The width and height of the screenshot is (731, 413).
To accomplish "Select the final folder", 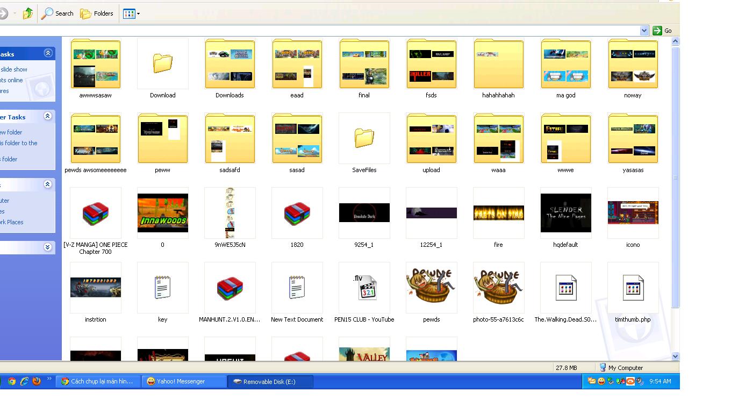I will tap(364, 69).
